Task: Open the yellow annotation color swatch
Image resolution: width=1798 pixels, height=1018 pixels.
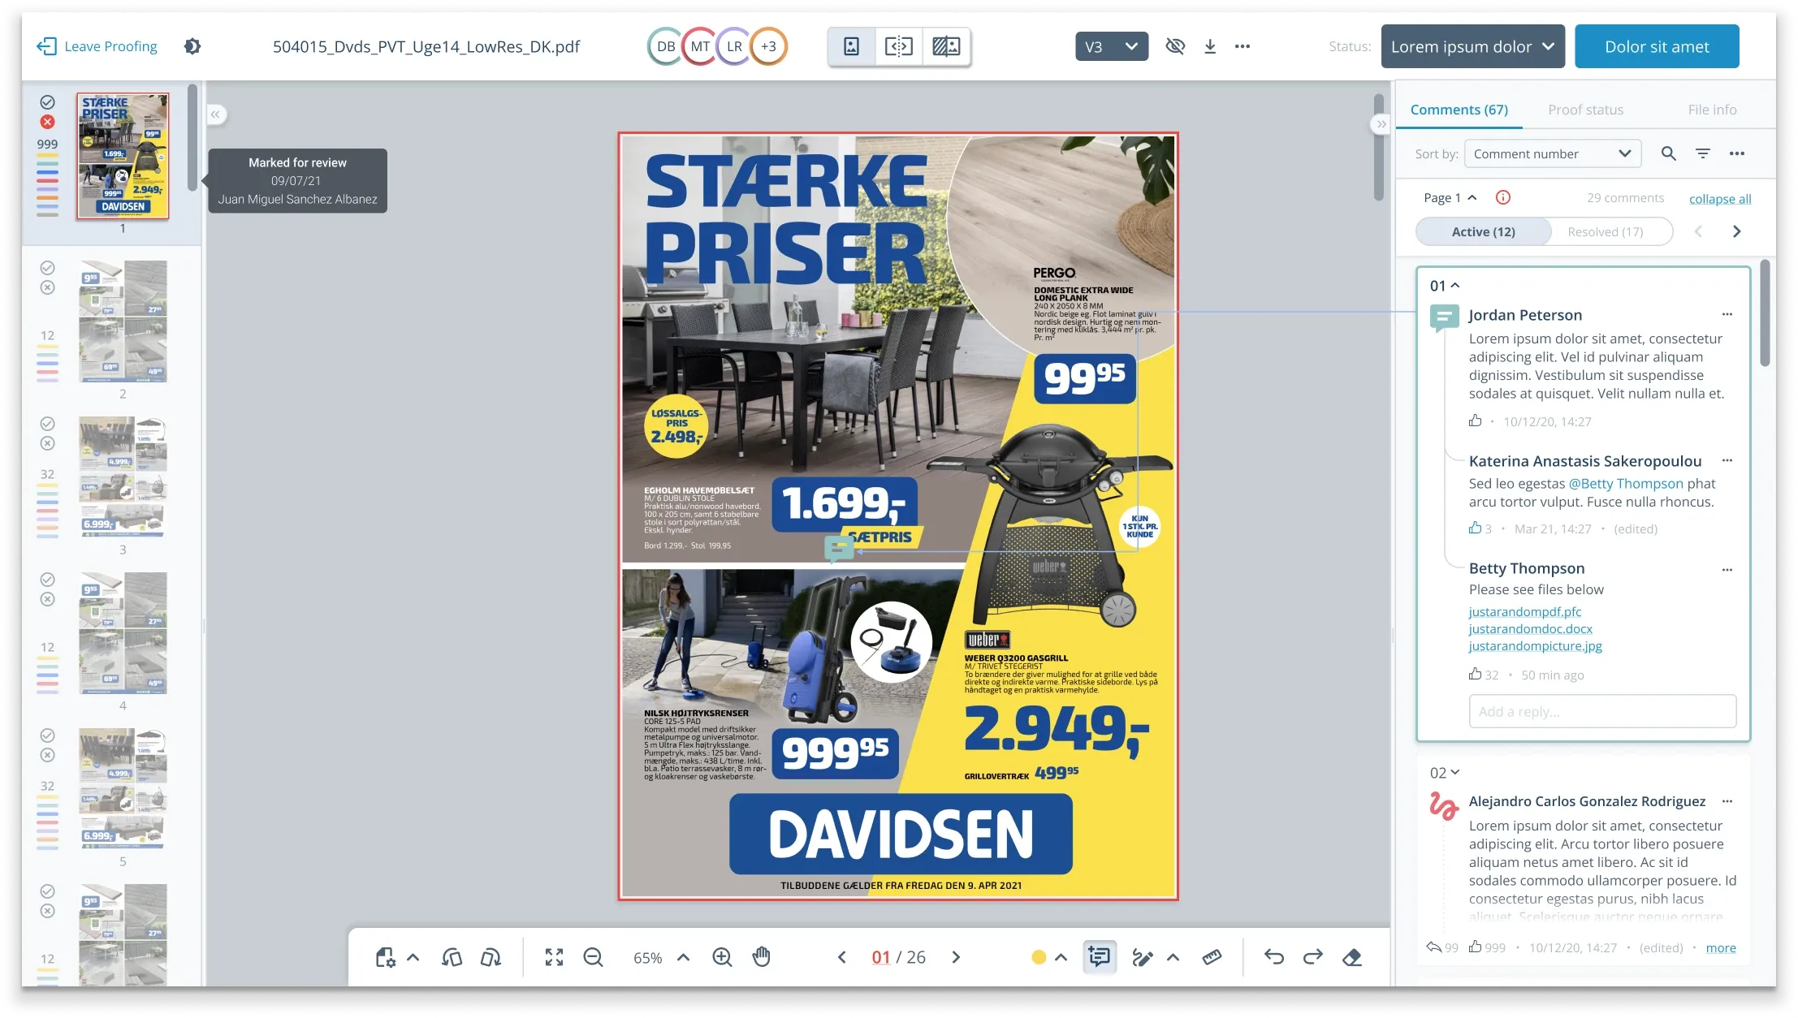Action: click(1039, 957)
